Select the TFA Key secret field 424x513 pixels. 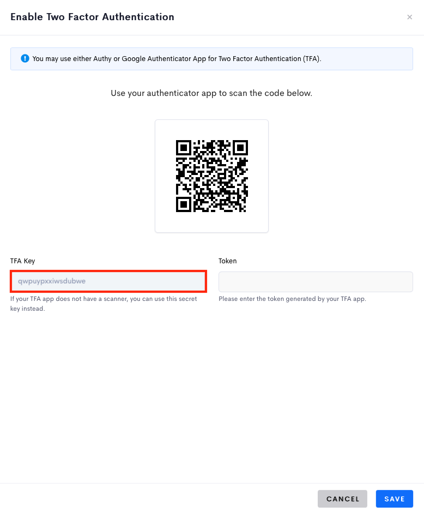(108, 281)
